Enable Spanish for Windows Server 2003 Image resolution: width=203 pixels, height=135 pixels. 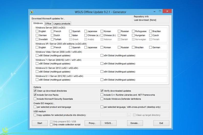[70, 31]
